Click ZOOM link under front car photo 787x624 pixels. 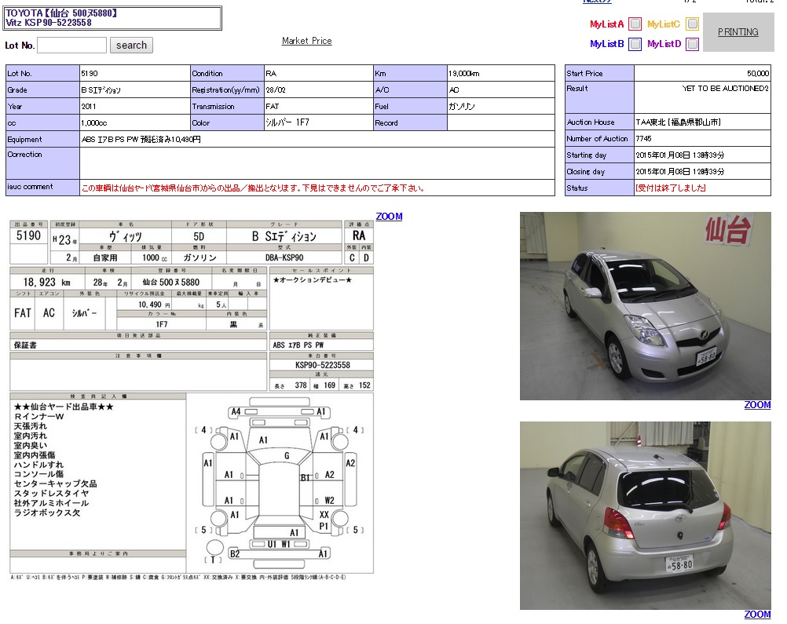point(757,405)
